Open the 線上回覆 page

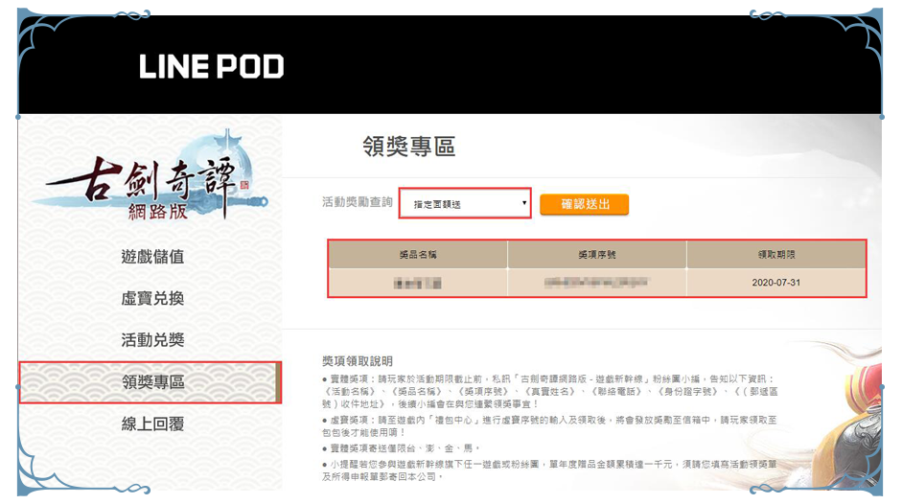click(x=152, y=424)
